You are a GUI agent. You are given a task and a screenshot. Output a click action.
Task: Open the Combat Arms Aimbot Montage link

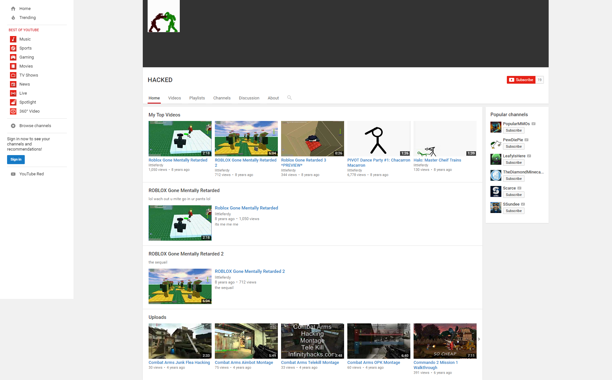click(244, 363)
